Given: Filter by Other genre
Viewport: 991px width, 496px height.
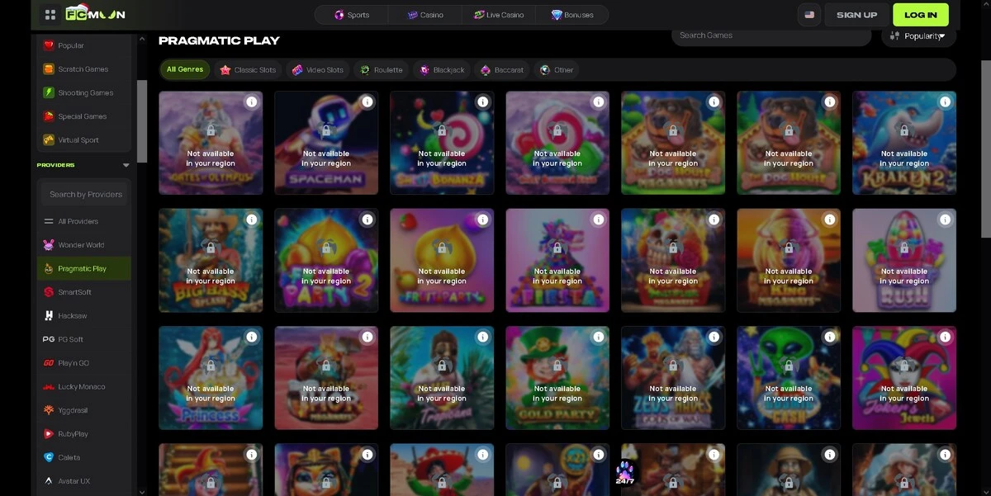Looking at the screenshot, I should [557, 70].
